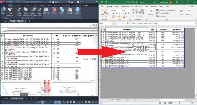Screen dimensions: 197x105
Task: Open the Annotate tab in AutoCAD
Action: (18, 5)
